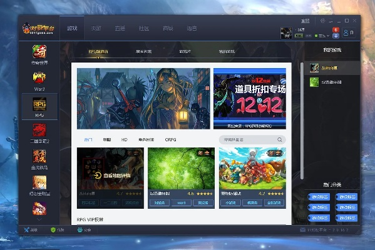Click the paw icon in bottom bar
The image size is (375, 250).
pos(80,230)
